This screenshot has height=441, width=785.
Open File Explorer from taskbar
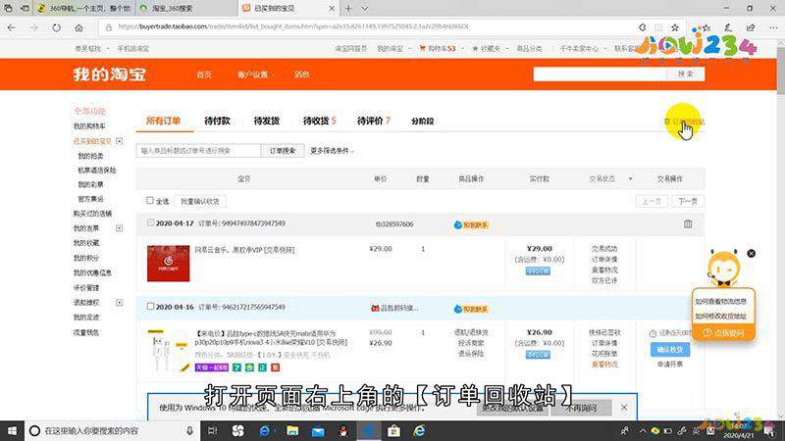pyautogui.click(x=292, y=430)
